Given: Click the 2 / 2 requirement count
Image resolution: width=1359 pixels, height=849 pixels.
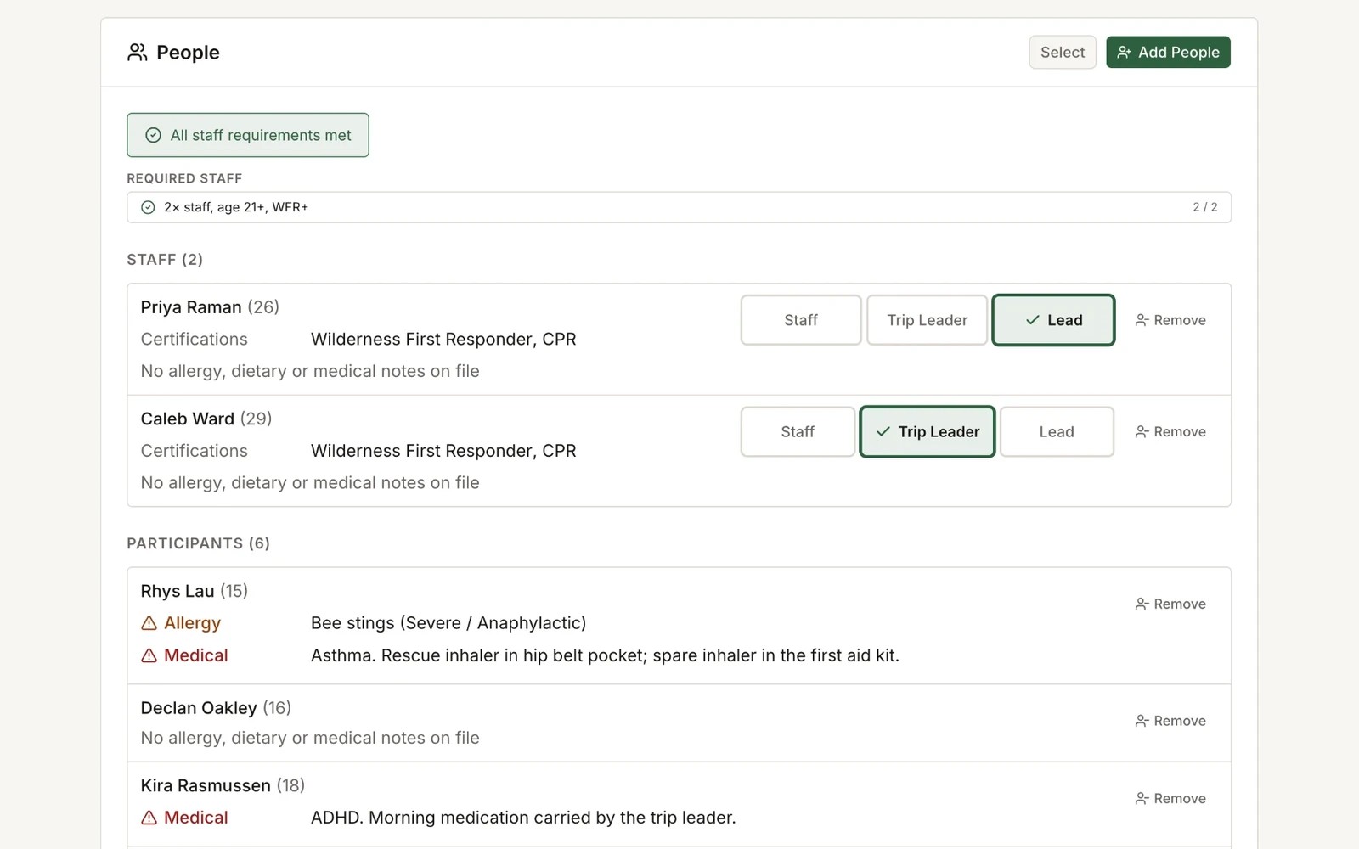Looking at the screenshot, I should point(1204,207).
